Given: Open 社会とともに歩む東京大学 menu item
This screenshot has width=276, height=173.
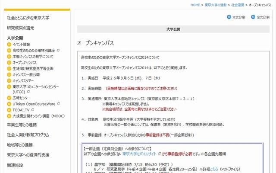Looking at the screenshot, I should point(28,18).
